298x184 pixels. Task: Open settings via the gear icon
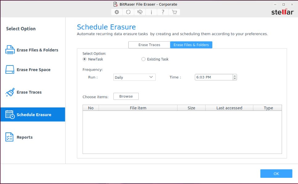point(117,12)
